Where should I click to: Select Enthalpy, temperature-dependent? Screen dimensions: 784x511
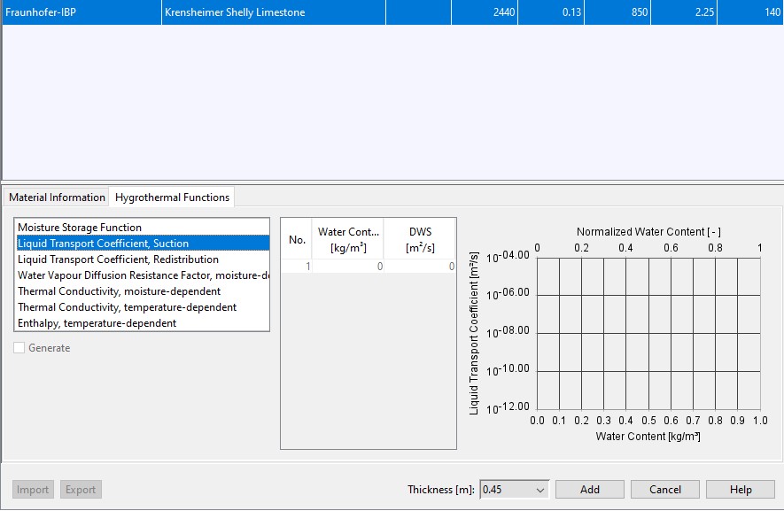[143, 323]
